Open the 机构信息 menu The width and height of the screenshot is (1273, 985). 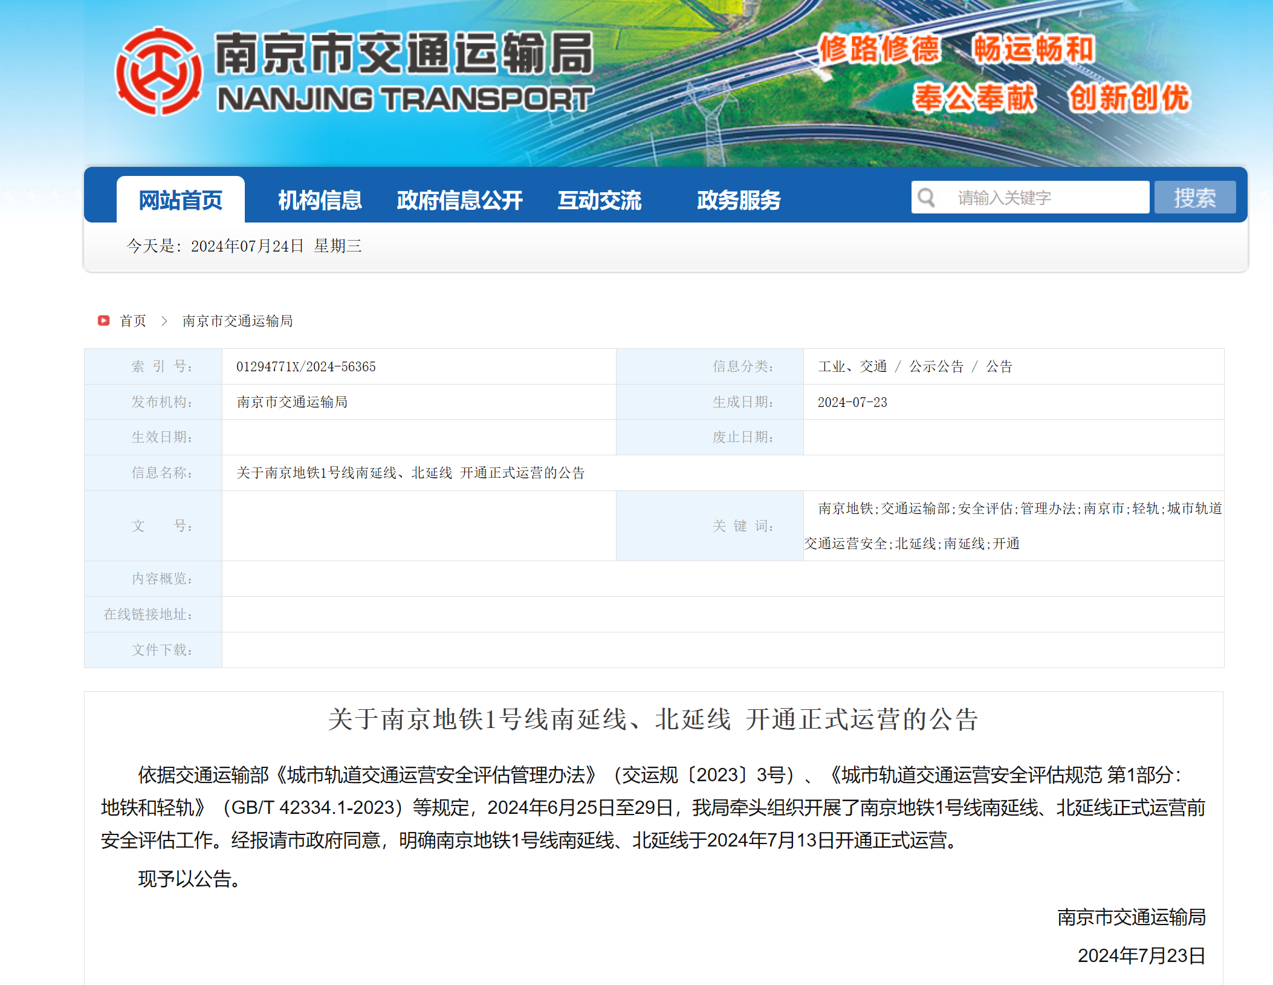point(319,200)
